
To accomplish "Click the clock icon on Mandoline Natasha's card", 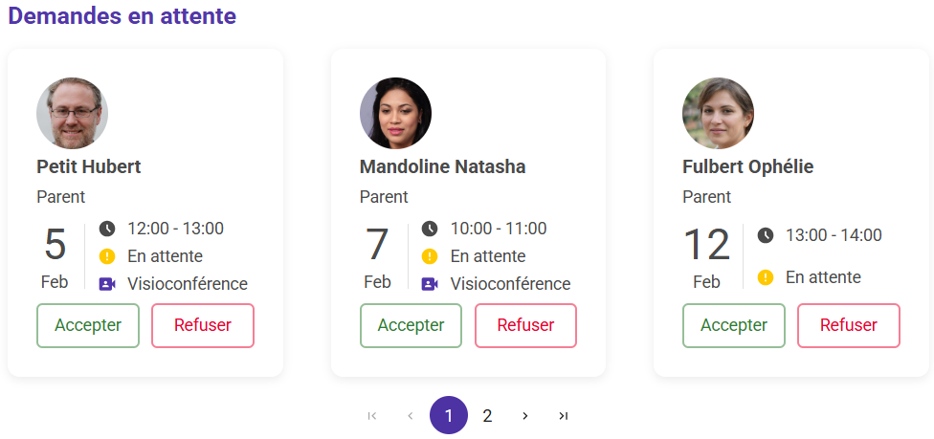I will 430,229.
